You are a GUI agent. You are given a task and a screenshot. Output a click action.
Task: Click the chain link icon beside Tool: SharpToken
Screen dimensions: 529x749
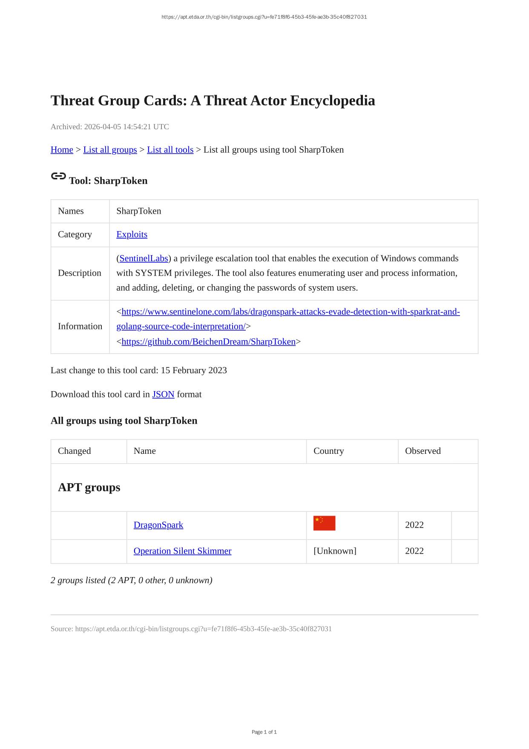(58, 176)
